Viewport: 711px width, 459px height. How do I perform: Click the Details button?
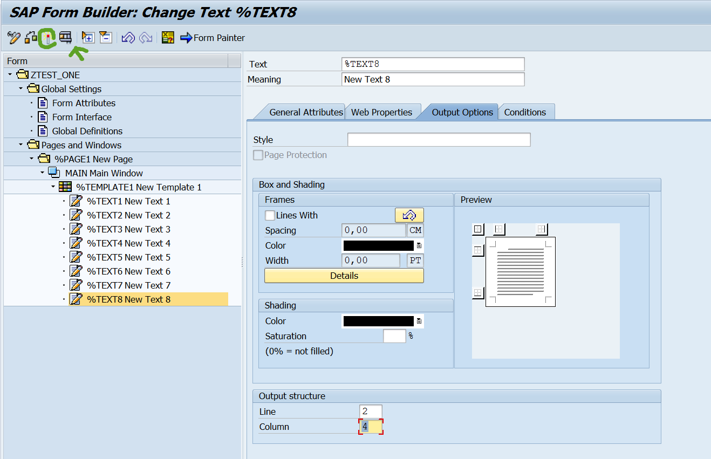(344, 276)
